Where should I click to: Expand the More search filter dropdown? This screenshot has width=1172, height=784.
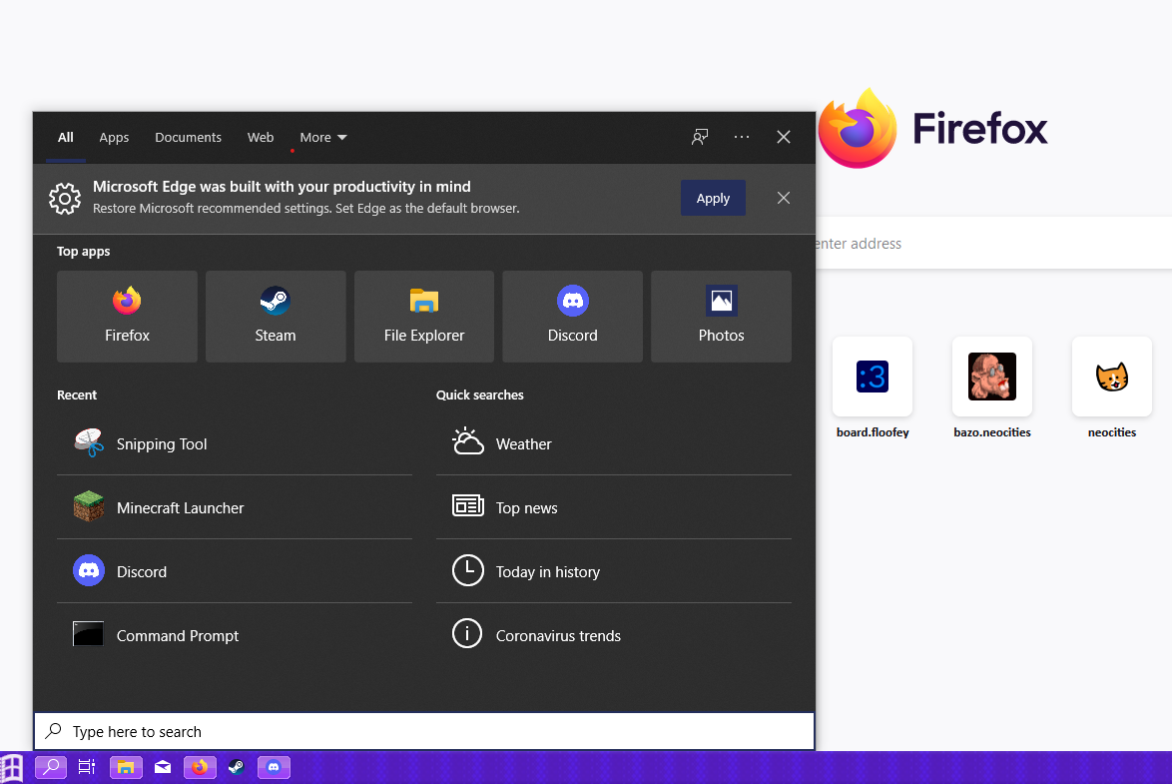click(x=322, y=137)
